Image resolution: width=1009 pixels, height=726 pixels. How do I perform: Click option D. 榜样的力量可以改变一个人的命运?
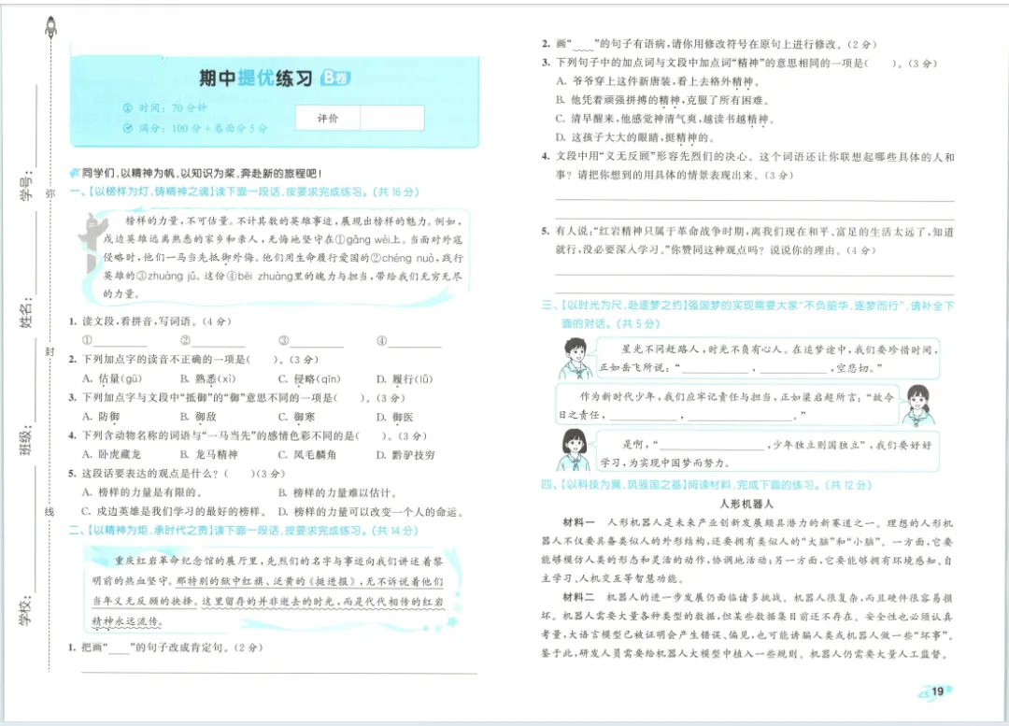[x=371, y=512]
